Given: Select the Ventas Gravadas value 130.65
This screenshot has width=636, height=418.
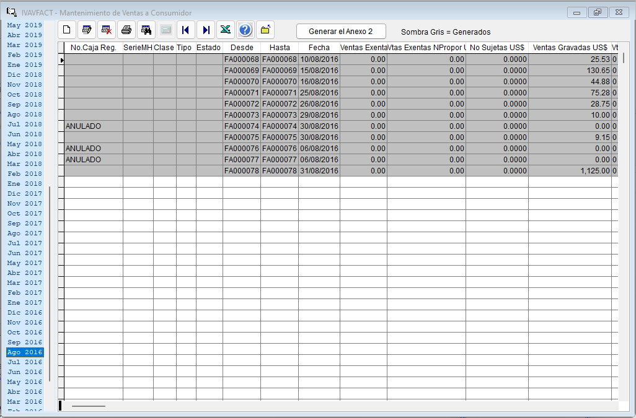Looking at the screenshot, I should pos(570,71).
